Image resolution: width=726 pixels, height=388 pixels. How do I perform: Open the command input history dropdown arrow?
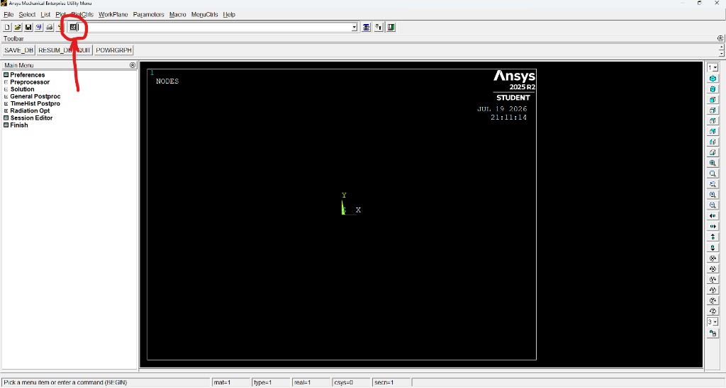[x=354, y=28]
